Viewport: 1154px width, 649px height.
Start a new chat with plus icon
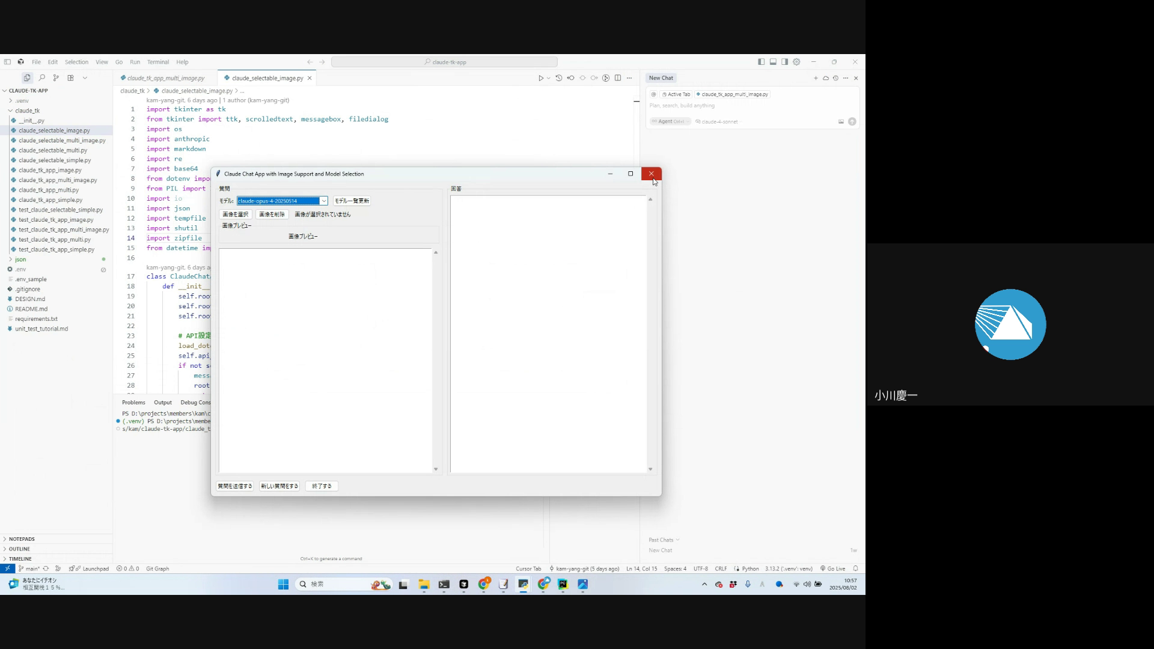pyautogui.click(x=816, y=78)
